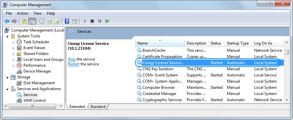Switch to the Extended tab
Image resolution: width=293 pixels, height=120 pixels.
77,107
